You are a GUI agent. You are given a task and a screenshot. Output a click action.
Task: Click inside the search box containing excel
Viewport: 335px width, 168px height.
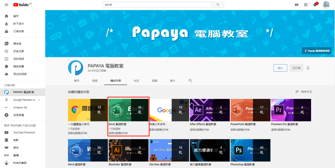[157, 5]
